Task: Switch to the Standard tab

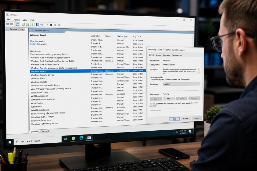Action: tap(45, 131)
